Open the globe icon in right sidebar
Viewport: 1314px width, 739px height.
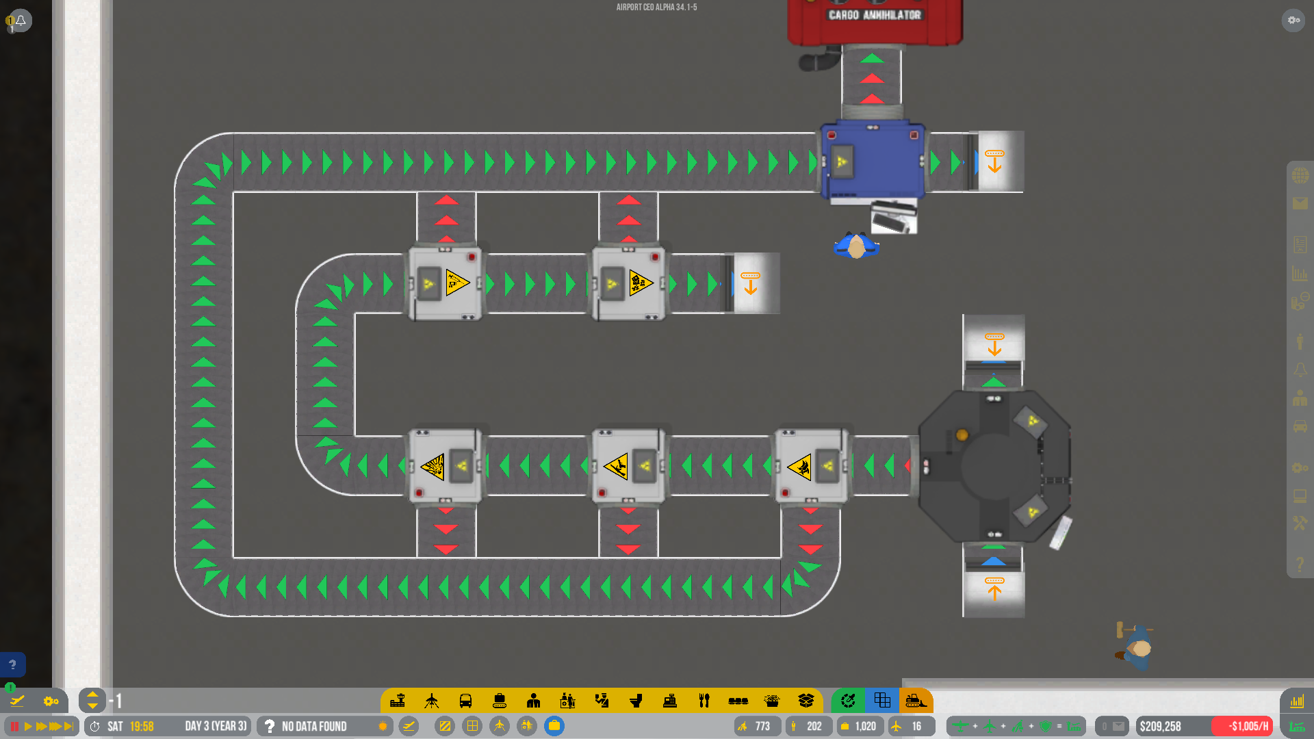(1300, 176)
